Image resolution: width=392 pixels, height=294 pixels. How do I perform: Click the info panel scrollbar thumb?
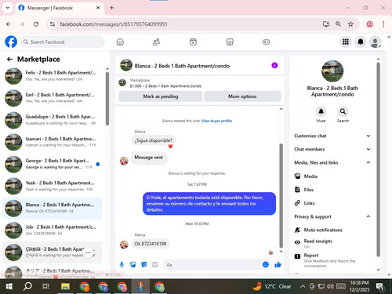pos(378,159)
